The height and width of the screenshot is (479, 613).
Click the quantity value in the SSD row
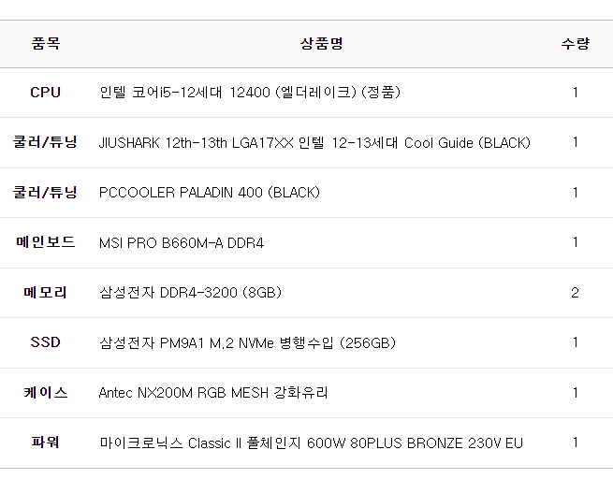pos(575,342)
